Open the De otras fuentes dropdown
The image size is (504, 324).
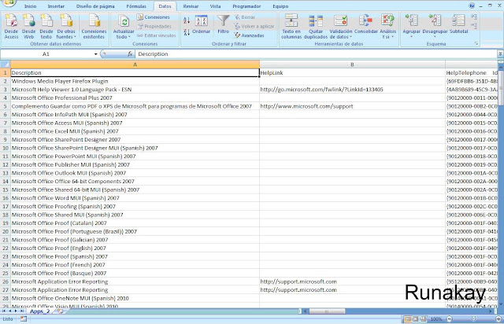pos(66,26)
